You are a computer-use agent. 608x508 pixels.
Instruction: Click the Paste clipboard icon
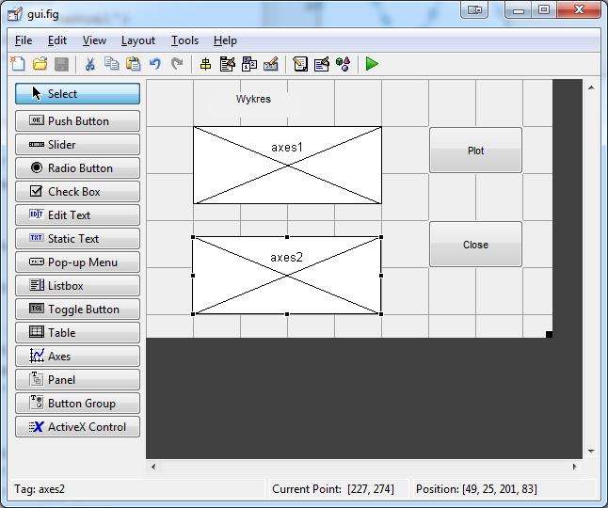134,64
